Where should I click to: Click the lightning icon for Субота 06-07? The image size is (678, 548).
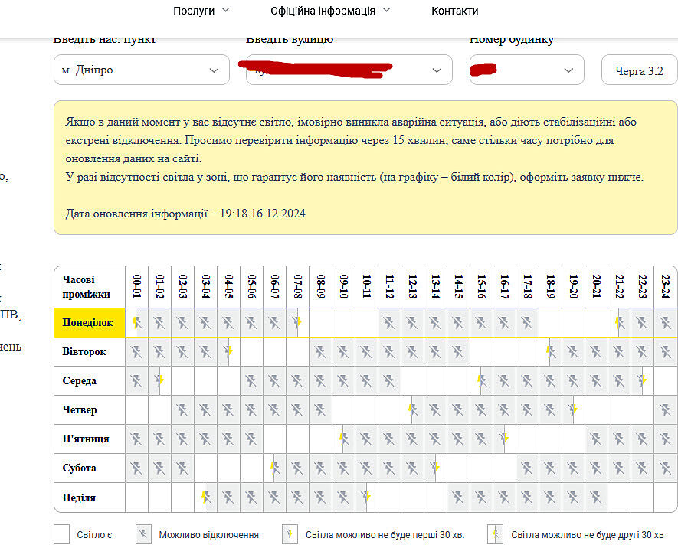click(x=274, y=468)
